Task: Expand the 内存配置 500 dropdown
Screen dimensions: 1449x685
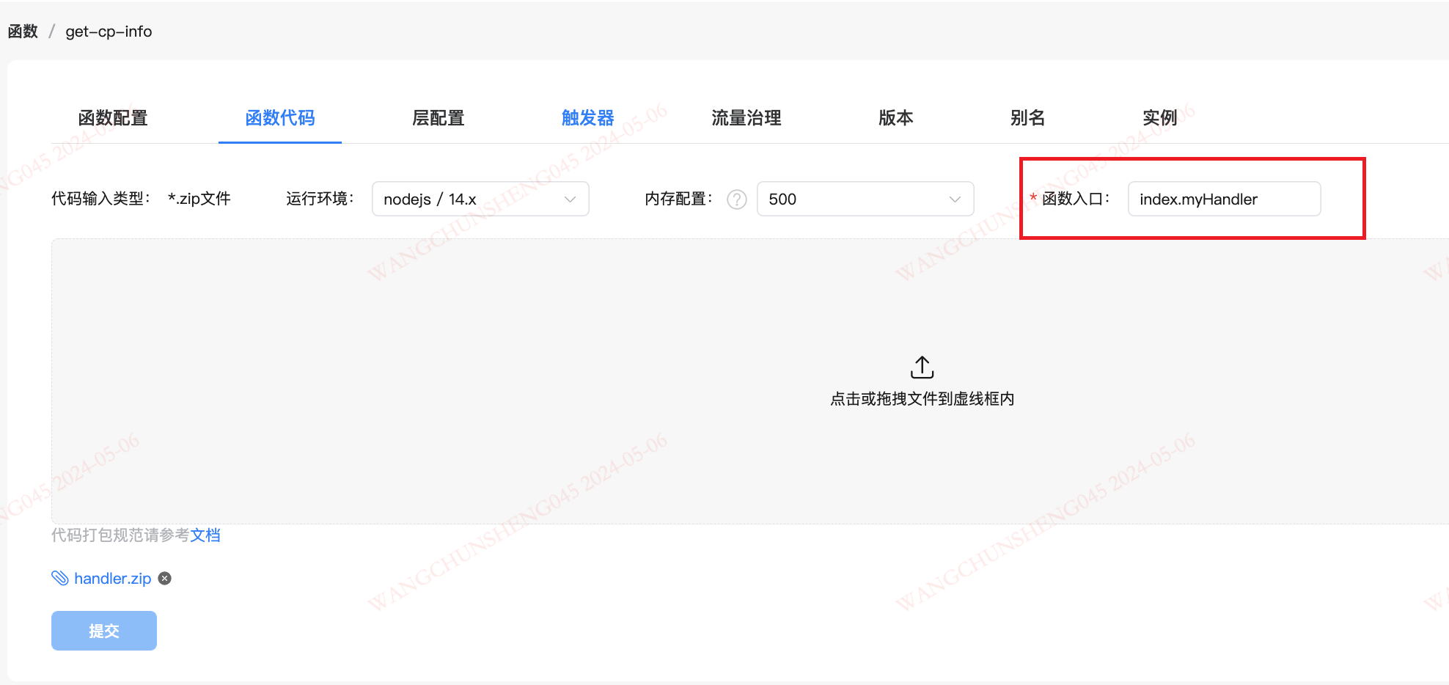Action: point(865,199)
